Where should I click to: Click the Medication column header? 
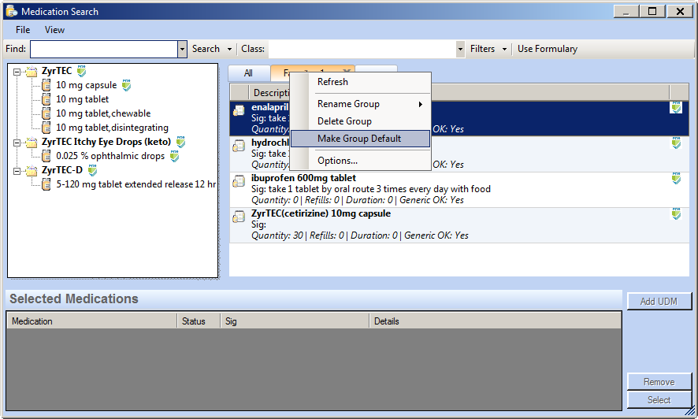(91, 321)
